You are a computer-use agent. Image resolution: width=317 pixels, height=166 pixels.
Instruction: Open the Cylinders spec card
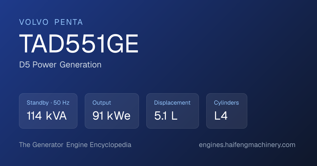227,111
